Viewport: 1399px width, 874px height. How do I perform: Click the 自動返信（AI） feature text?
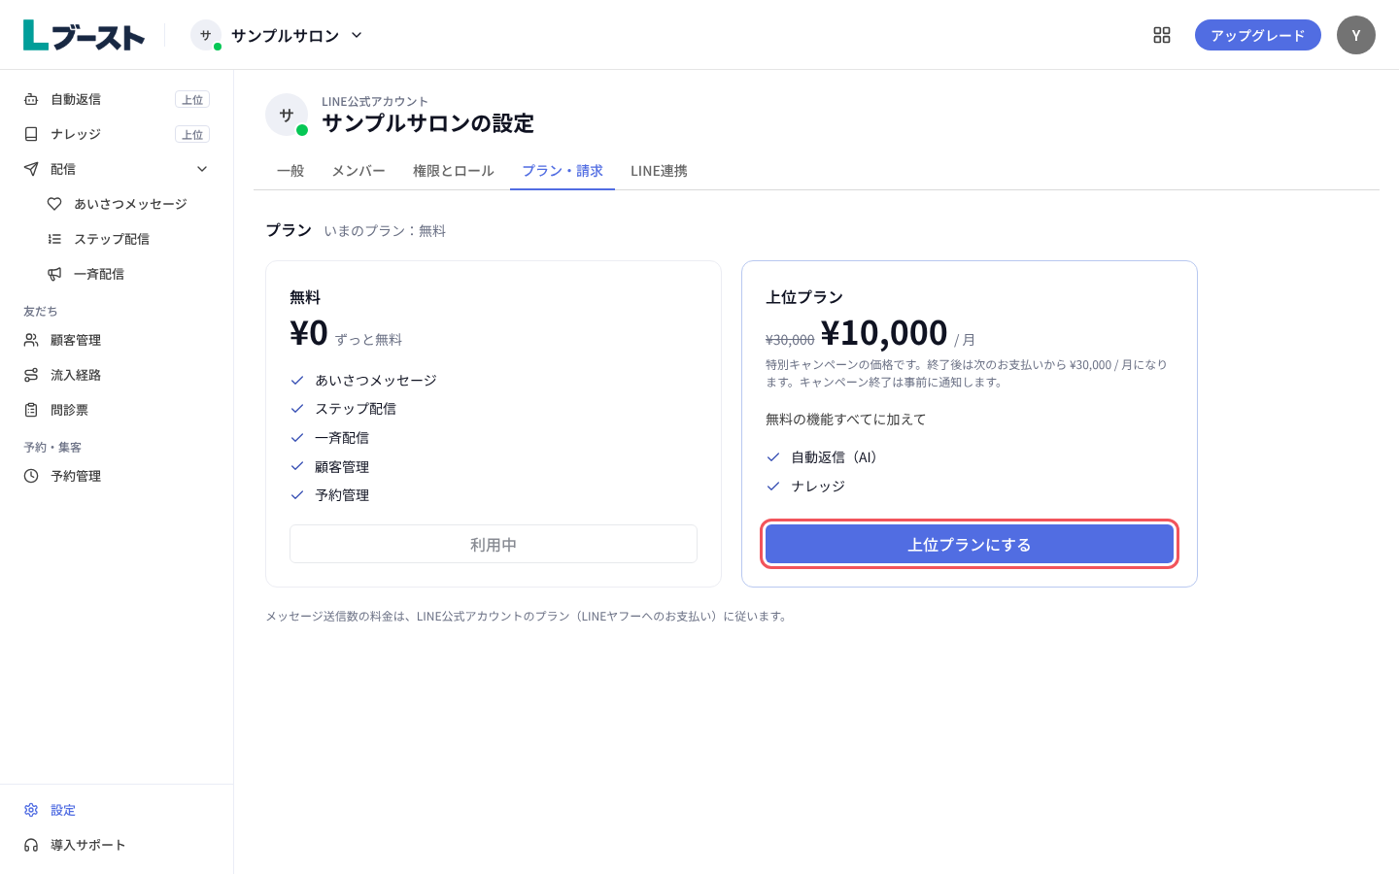click(836, 457)
